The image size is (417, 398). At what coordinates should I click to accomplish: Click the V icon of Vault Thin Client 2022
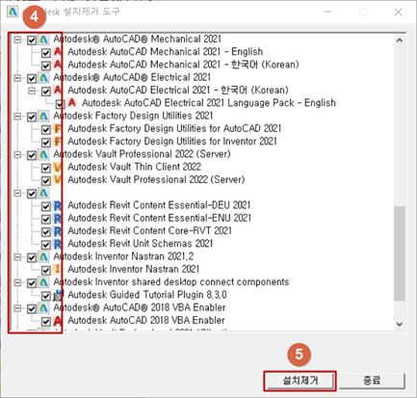(58, 168)
